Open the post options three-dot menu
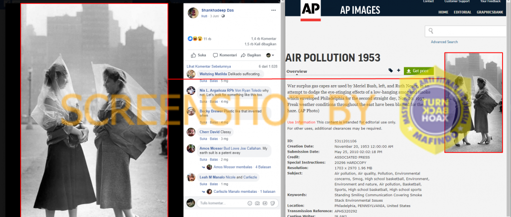This screenshot has width=511, height=217. (273, 10)
